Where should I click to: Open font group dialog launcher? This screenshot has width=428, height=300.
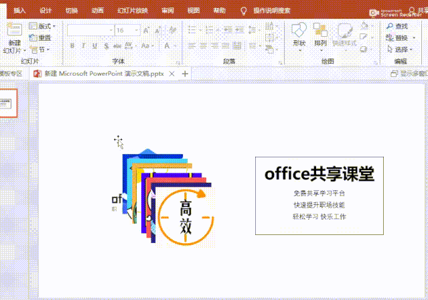[178, 63]
